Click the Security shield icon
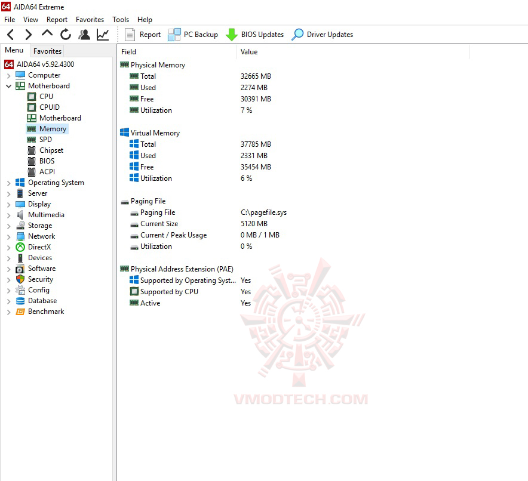Viewport: 528px width, 481px height. click(x=20, y=279)
